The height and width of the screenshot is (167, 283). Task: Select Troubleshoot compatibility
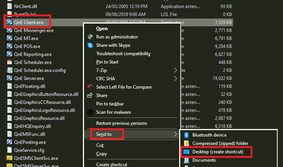pos(123,54)
